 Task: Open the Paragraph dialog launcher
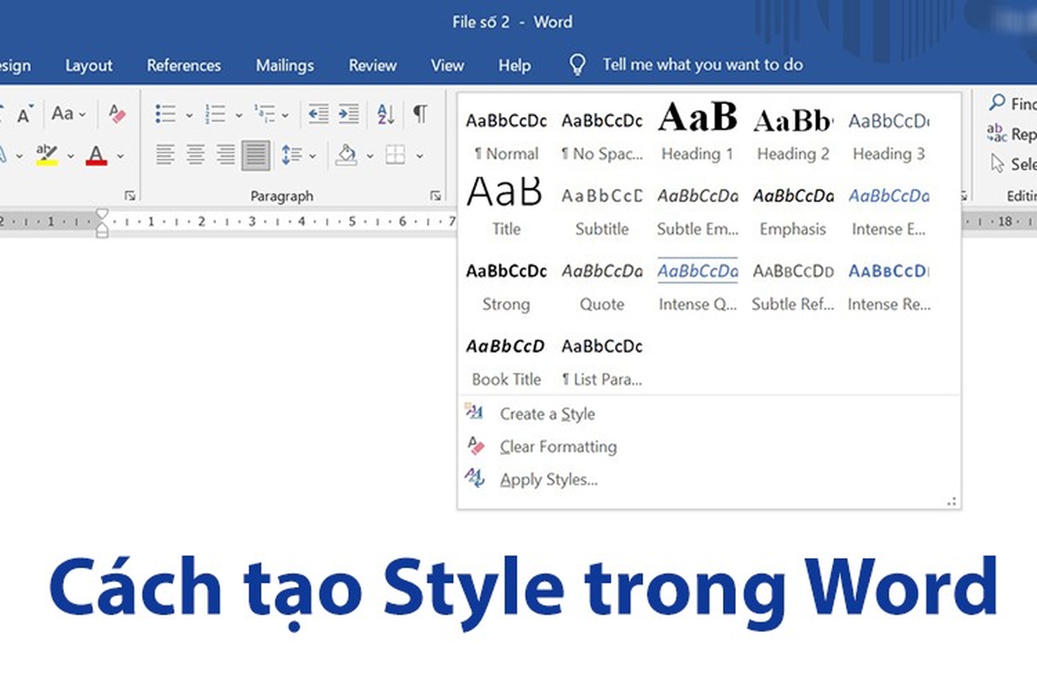coord(435,196)
